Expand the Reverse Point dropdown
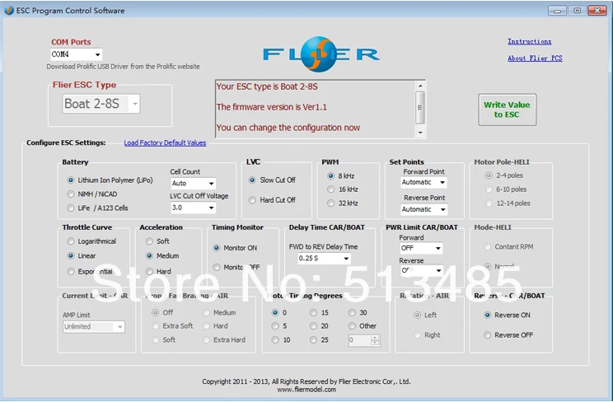This screenshot has height=402, width=613. point(423,209)
